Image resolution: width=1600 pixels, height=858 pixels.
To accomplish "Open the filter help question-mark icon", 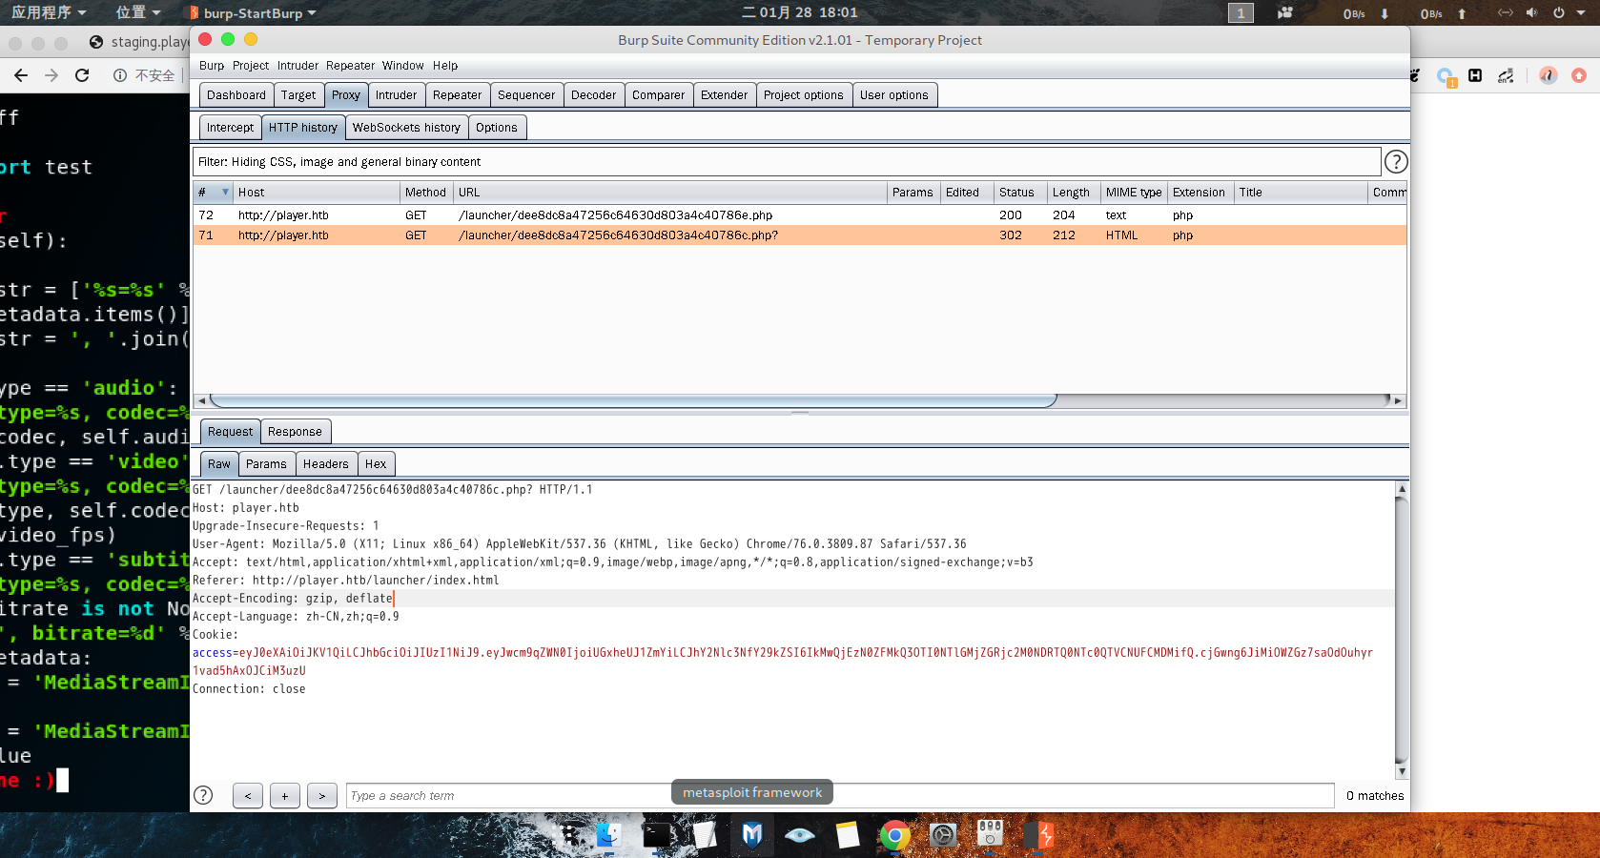I will [x=1395, y=162].
